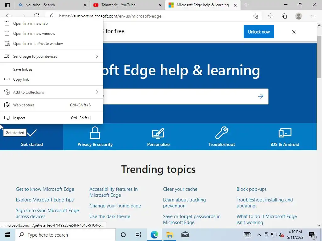
Task: Select Save link as
Action: (x=51, y=69)
